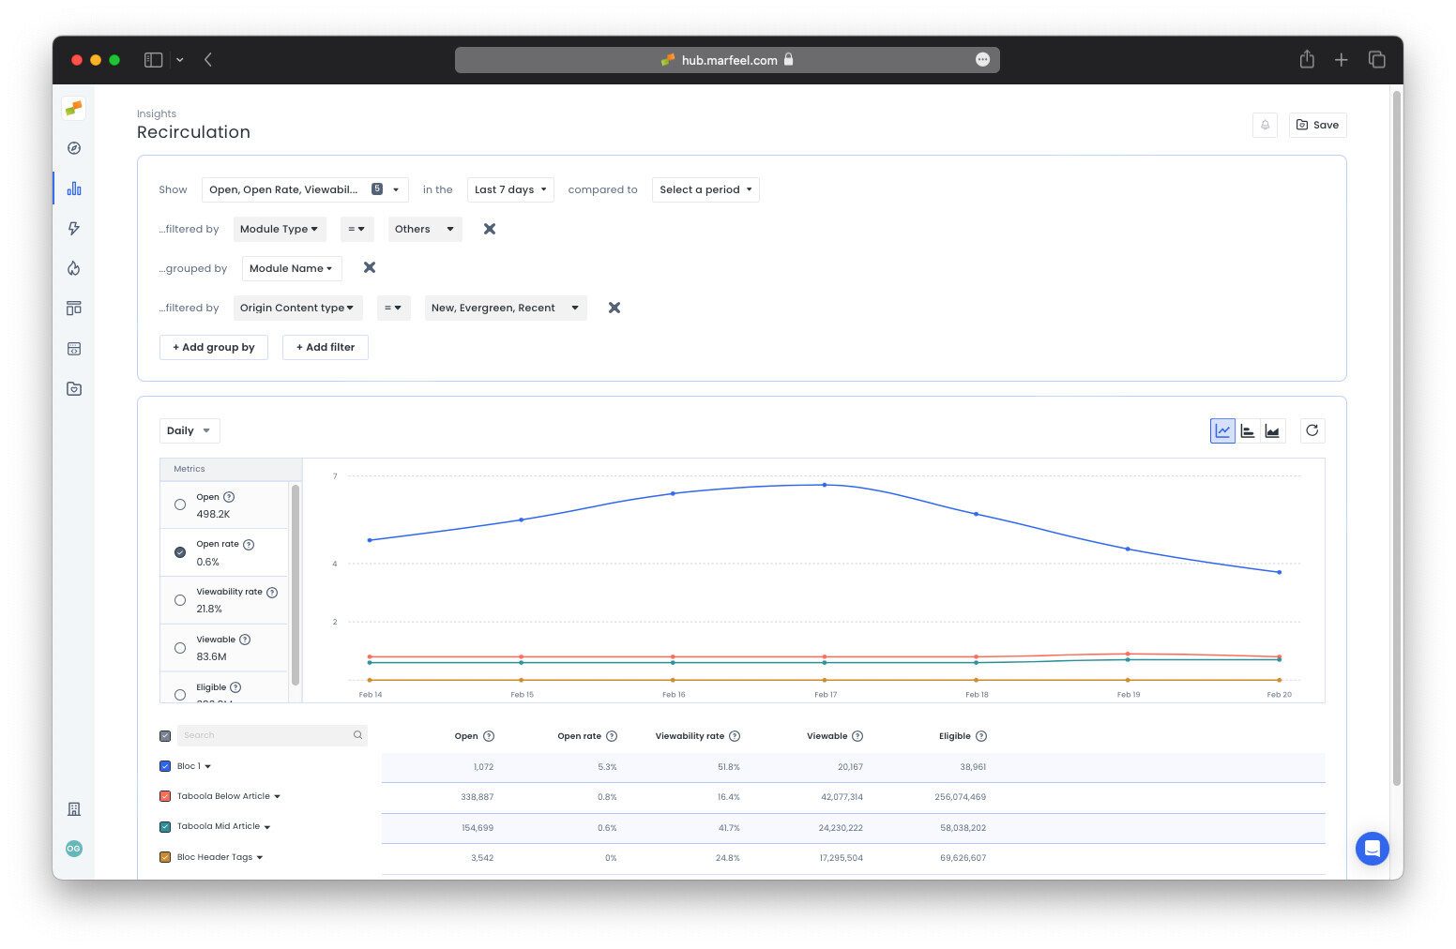Click the notification bell icon
This screenshot has width=1456, height=949.
pyautogui.click(x=1265, y=125)
